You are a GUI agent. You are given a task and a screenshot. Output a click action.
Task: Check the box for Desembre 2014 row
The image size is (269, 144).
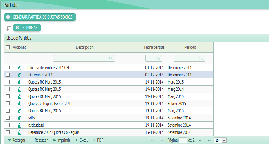click(7, 75)
